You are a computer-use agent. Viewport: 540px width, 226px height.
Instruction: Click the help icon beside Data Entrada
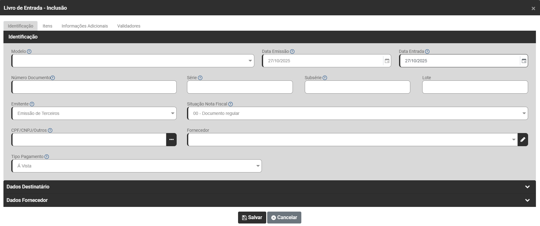(427, 52)
